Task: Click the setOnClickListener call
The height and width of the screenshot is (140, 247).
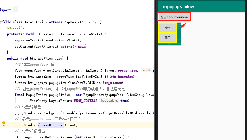Action: click(57, 137)
